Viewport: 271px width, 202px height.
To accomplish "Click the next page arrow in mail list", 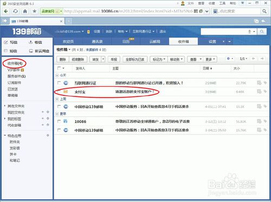I will (262, 58).
